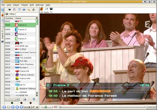Select channel 0016 France Culture
Screen dimensions: 157x110
tap(20, 75)
